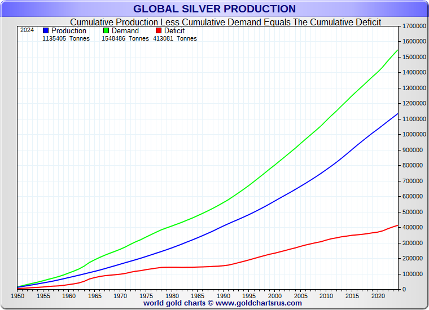Click the 413081 Tonnes deficit value

click(175, 38)
